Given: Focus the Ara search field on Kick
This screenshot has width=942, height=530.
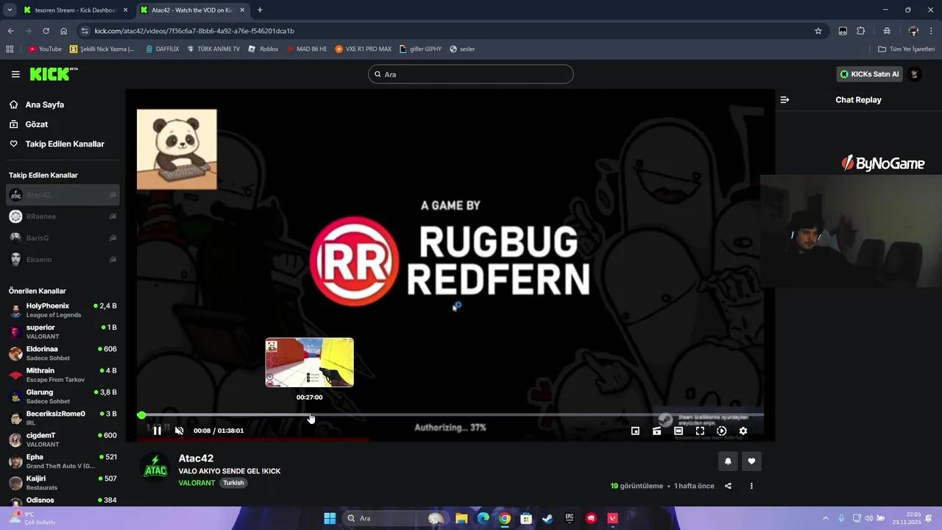Looking at the screenshot, I should pos(471,74).
